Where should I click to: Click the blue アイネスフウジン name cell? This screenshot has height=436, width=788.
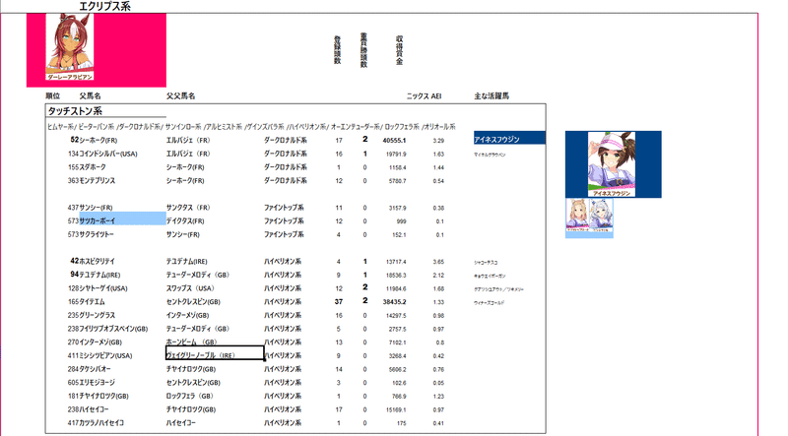509,138
